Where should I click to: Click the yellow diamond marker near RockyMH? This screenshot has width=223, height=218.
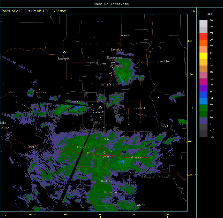[x=64, y=53]
